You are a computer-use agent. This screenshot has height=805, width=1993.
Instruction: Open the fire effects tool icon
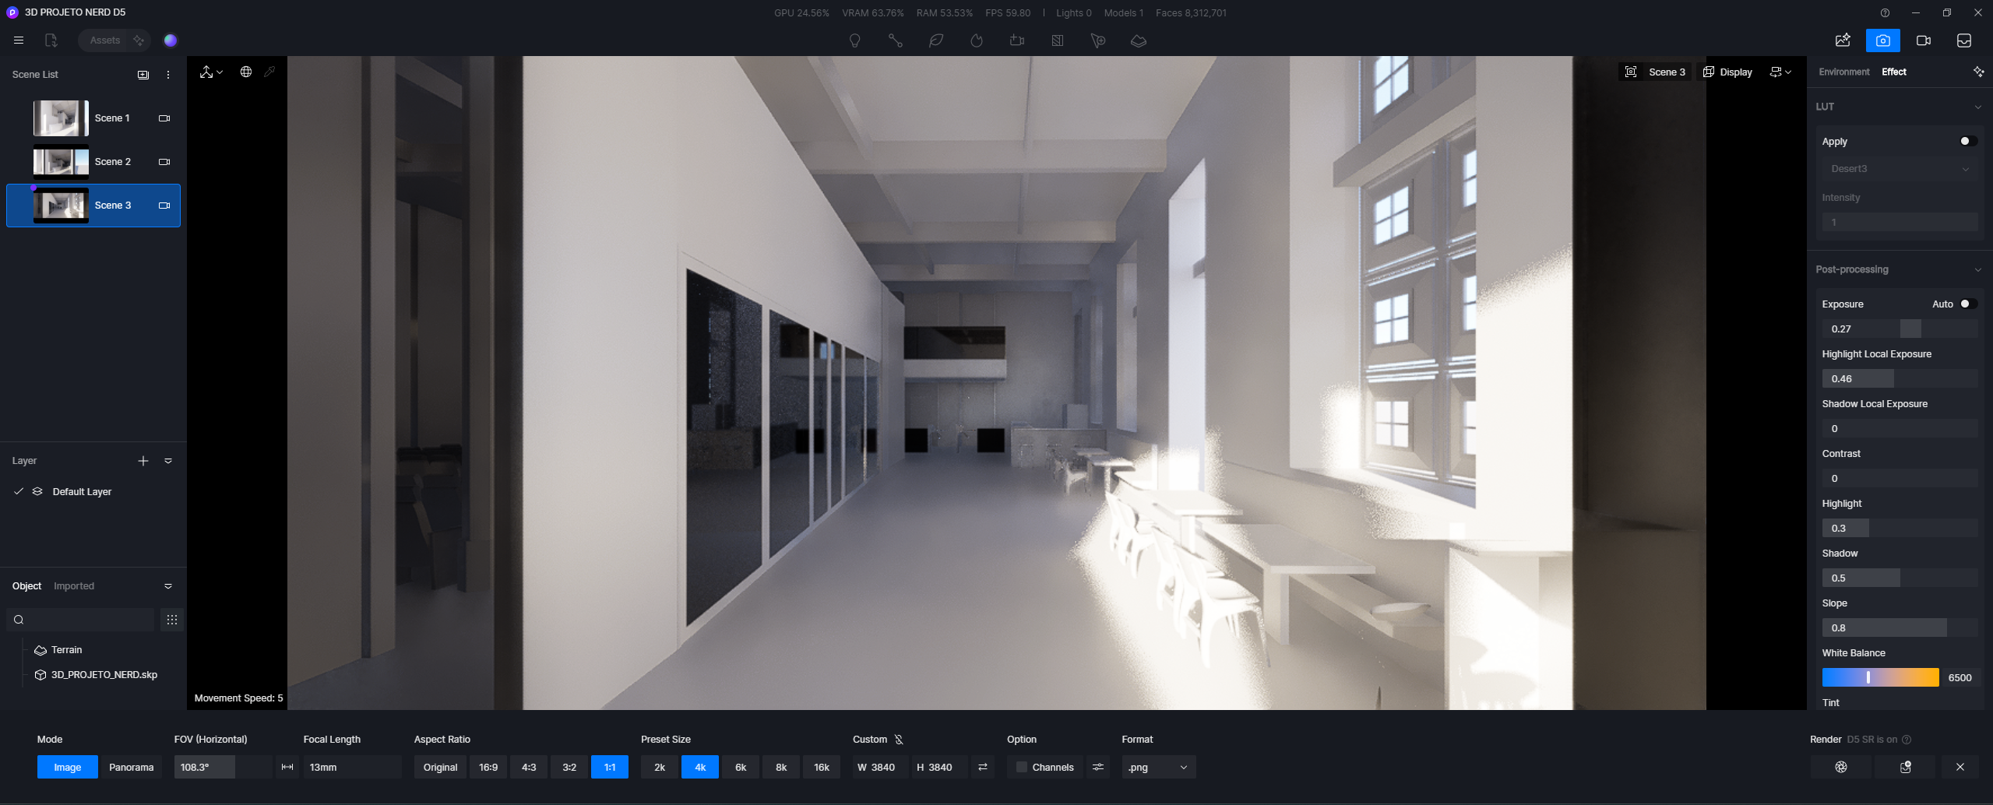pyautogui.click(x=976, y=40)
